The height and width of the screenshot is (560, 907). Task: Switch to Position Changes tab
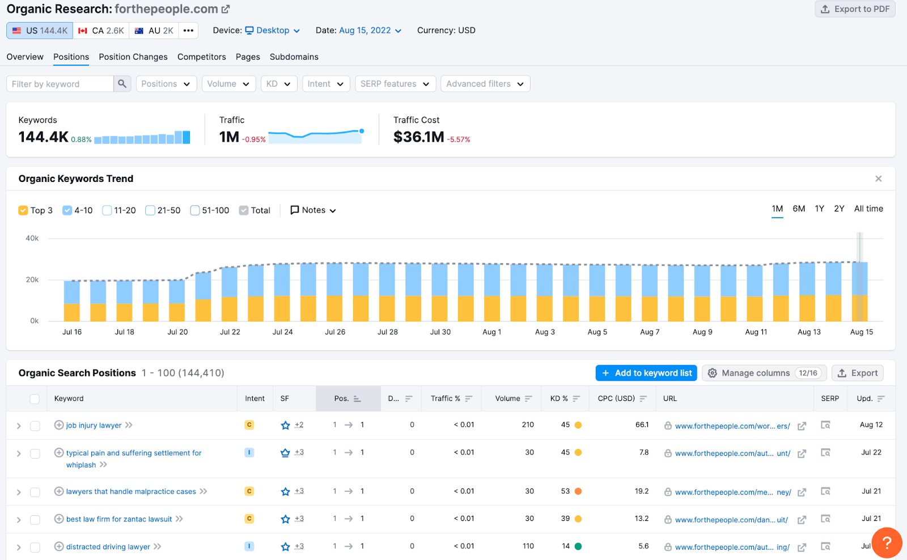click(x=133, y=57)
